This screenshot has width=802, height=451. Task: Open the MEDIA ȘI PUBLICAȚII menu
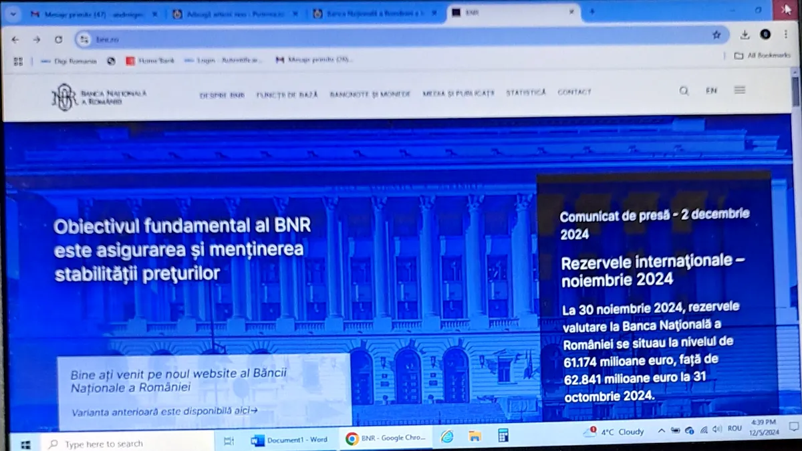[x=458, y=94]
